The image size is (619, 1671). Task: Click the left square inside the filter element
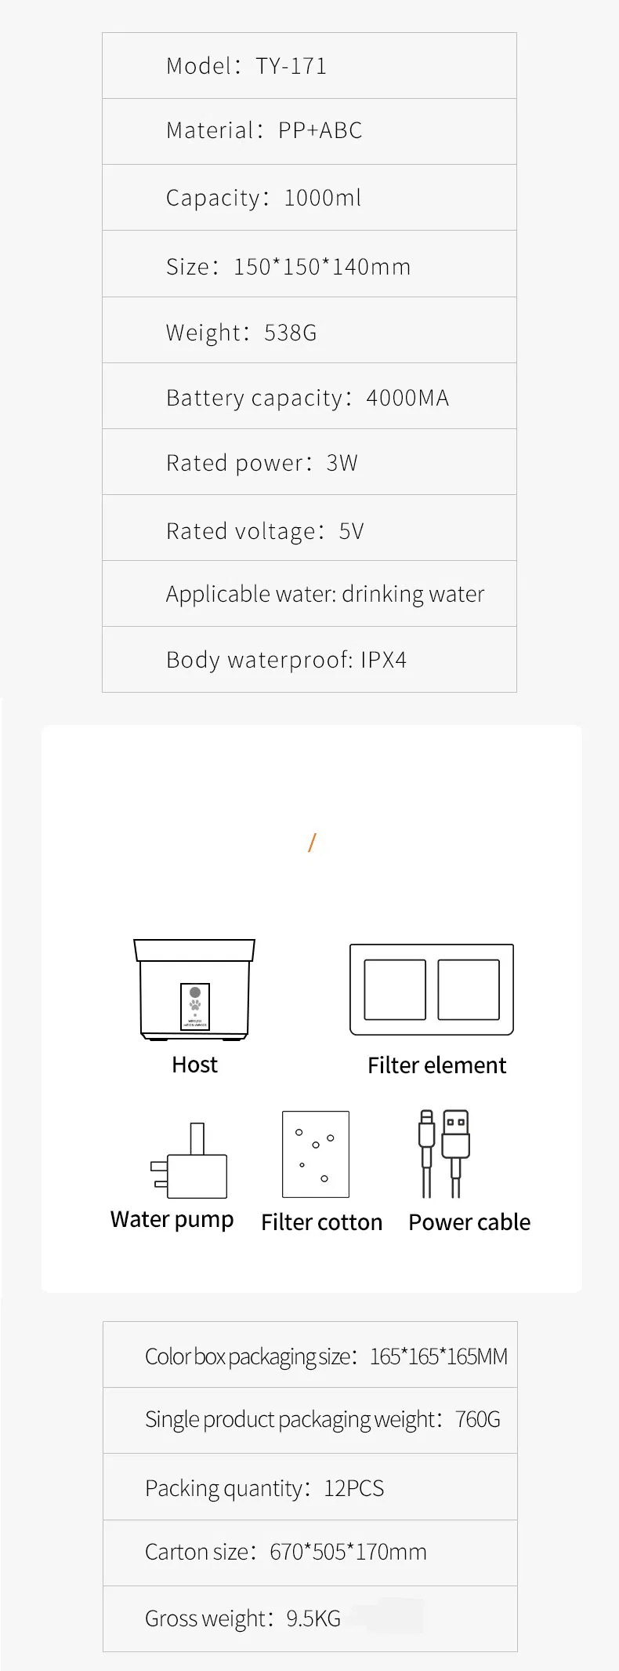(395, 989)
